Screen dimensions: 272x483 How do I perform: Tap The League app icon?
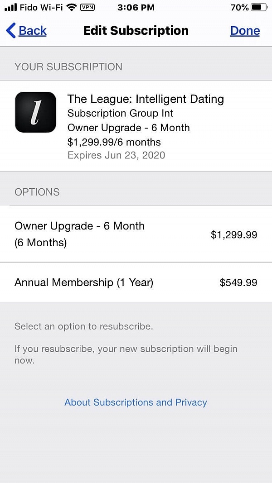tap(35, 112)
